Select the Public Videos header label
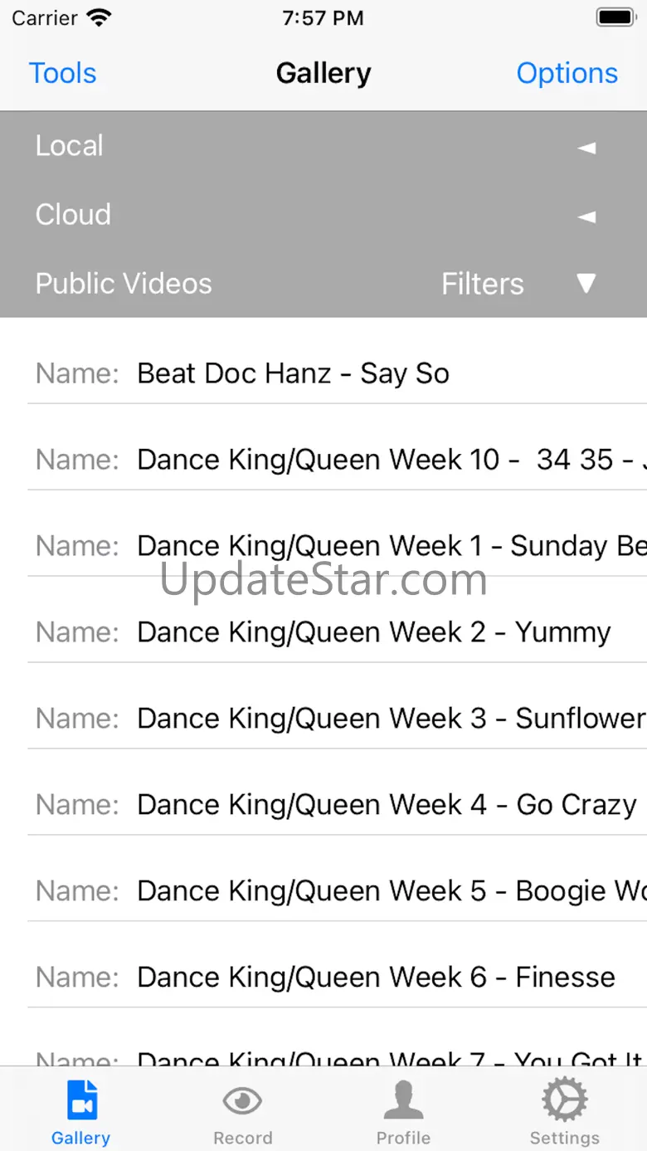 point(124,284)
